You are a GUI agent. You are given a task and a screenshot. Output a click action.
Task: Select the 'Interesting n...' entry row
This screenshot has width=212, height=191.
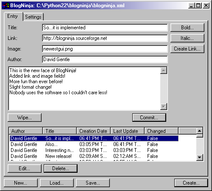[94, 150]
